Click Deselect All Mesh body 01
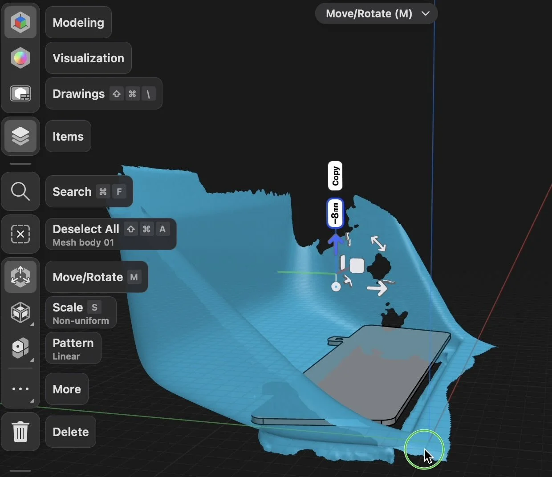 point(111,234)
